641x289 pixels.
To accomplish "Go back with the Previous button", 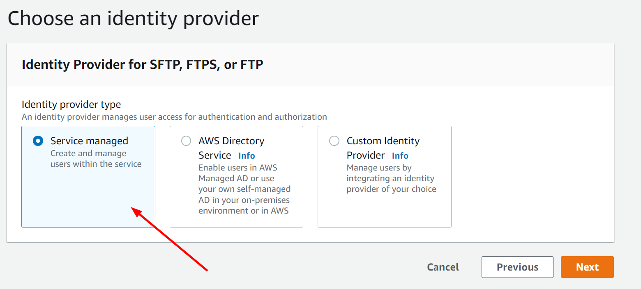I will click(x=517, y=267).
